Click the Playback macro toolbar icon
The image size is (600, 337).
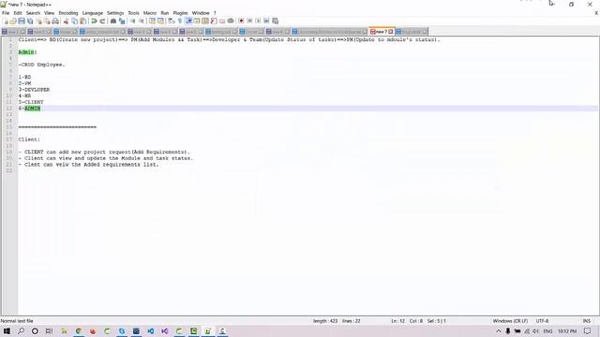(x=258, y=21)
